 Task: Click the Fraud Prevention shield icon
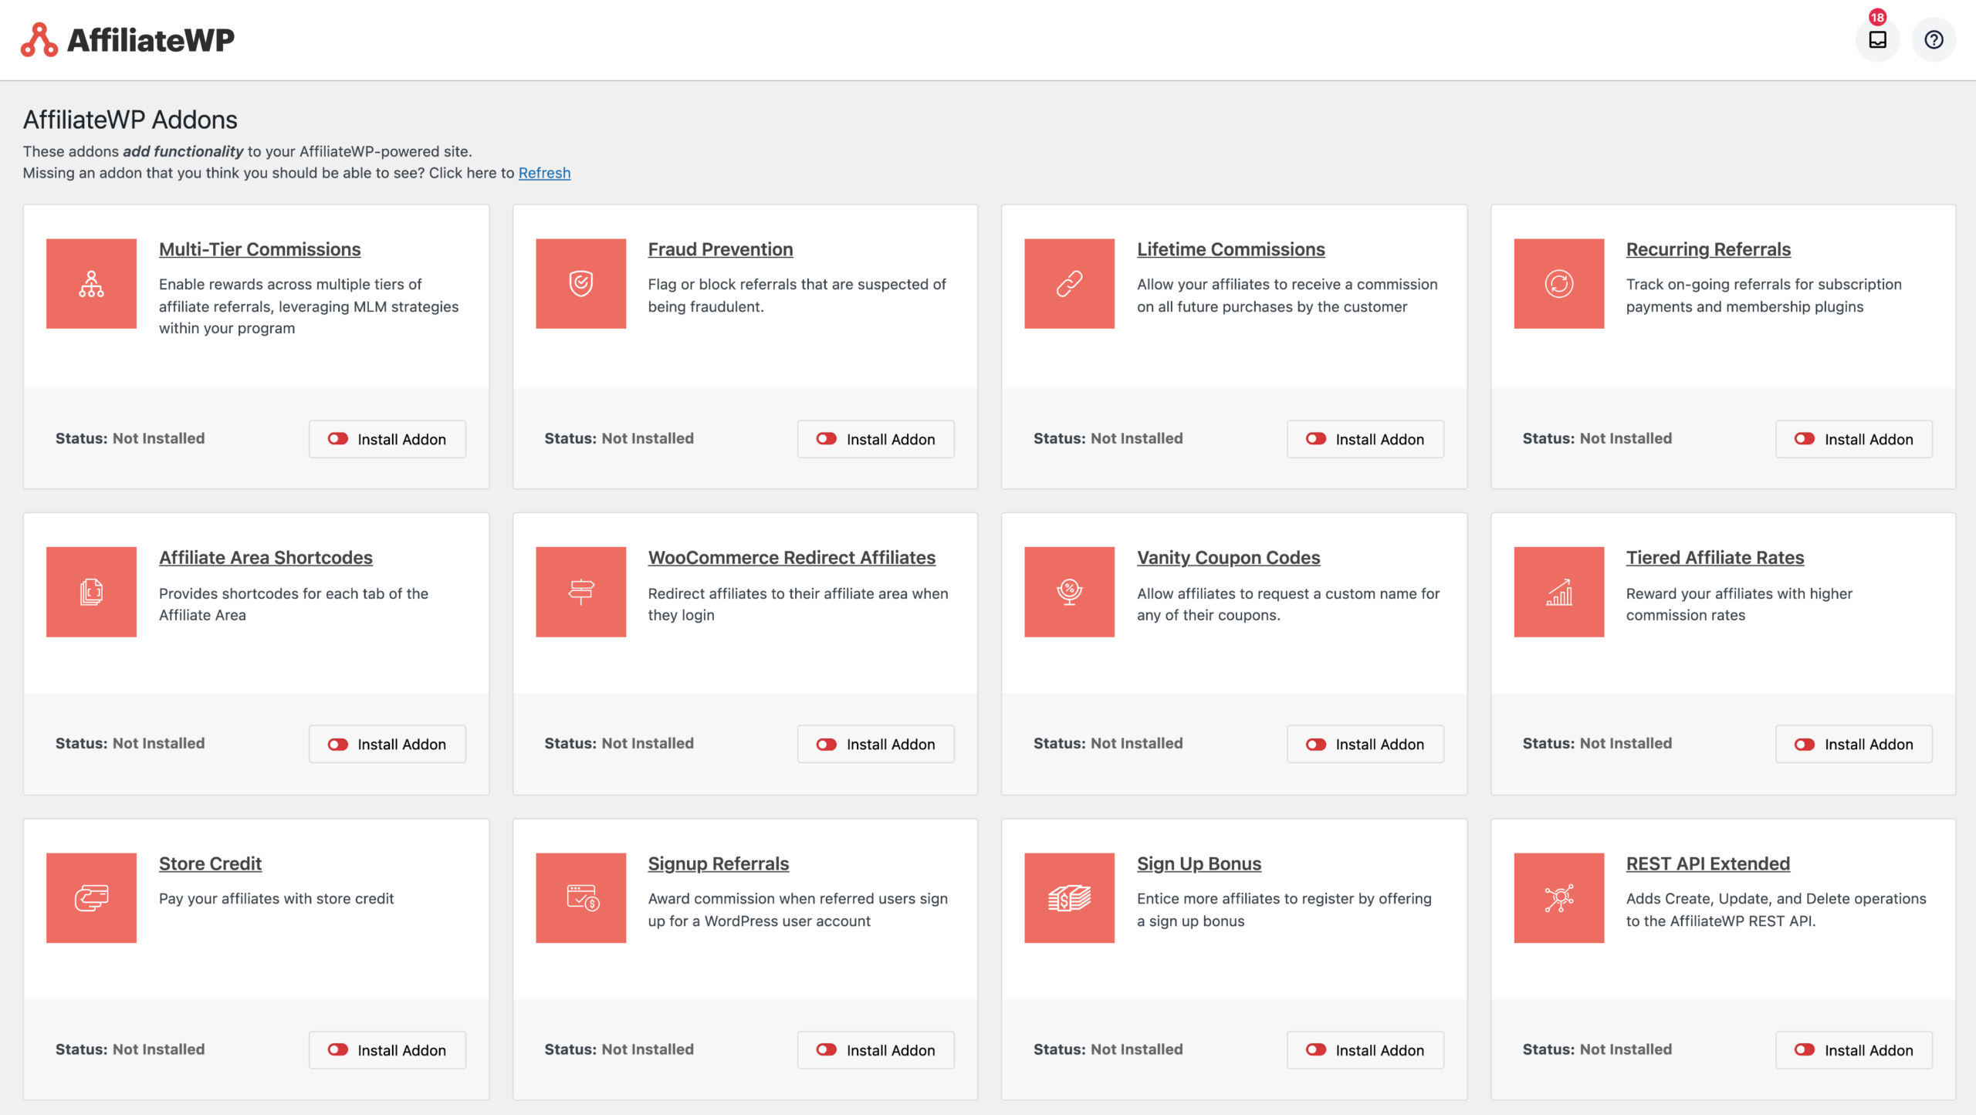point(580,283)
